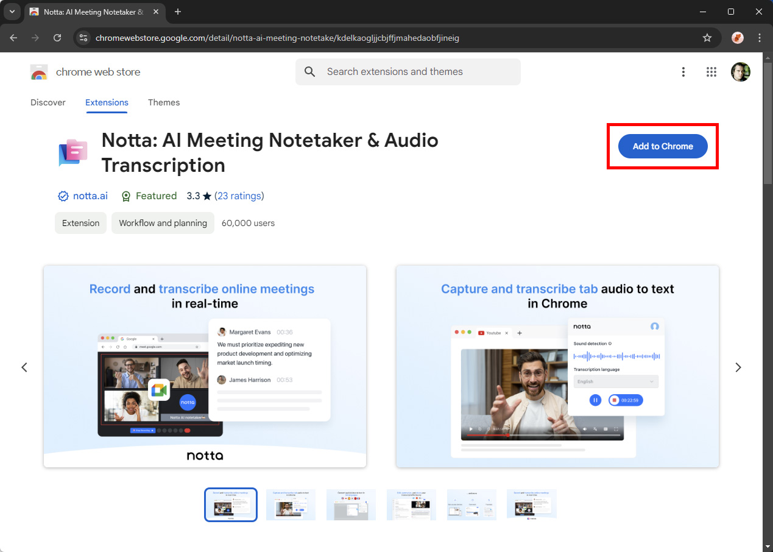Select the third carousel thumbnail
Viewport: 773px width, 552px height.
point(351,504)
